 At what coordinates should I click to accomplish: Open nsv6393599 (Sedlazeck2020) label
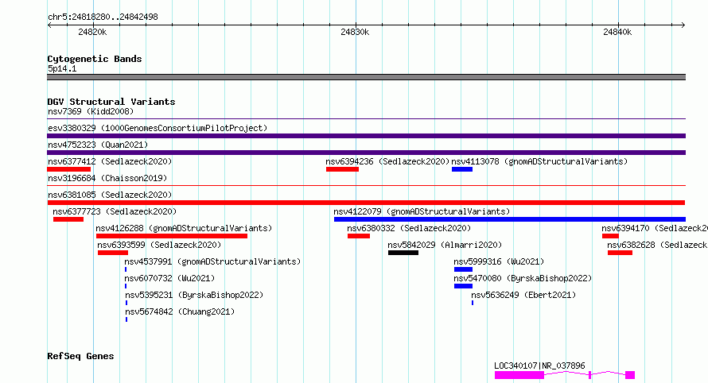(159, 245)
